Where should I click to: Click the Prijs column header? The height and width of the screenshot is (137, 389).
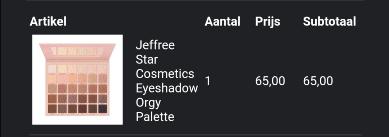click(268, 22)
